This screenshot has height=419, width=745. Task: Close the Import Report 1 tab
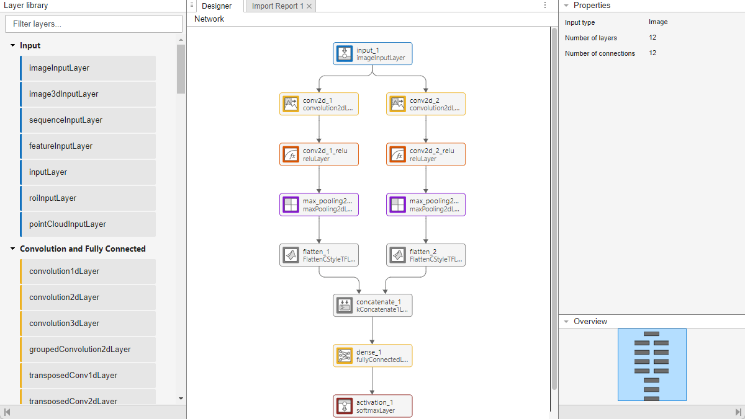(x=309, y=6)
